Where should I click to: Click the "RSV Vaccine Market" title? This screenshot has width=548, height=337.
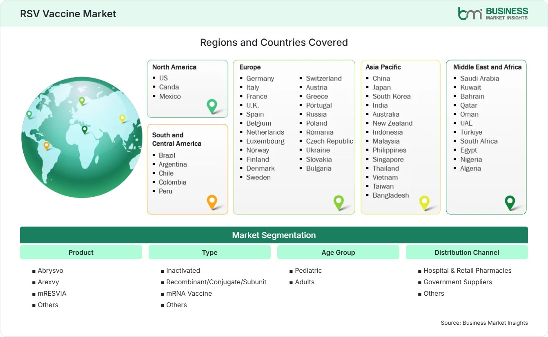(x=68, y=13)
